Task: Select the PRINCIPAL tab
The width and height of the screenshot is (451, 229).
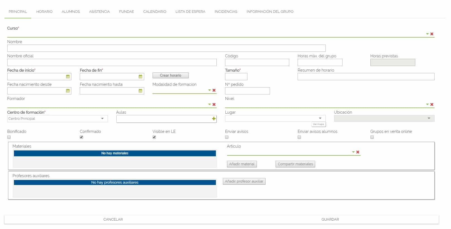Action: [x=18, y=12]
